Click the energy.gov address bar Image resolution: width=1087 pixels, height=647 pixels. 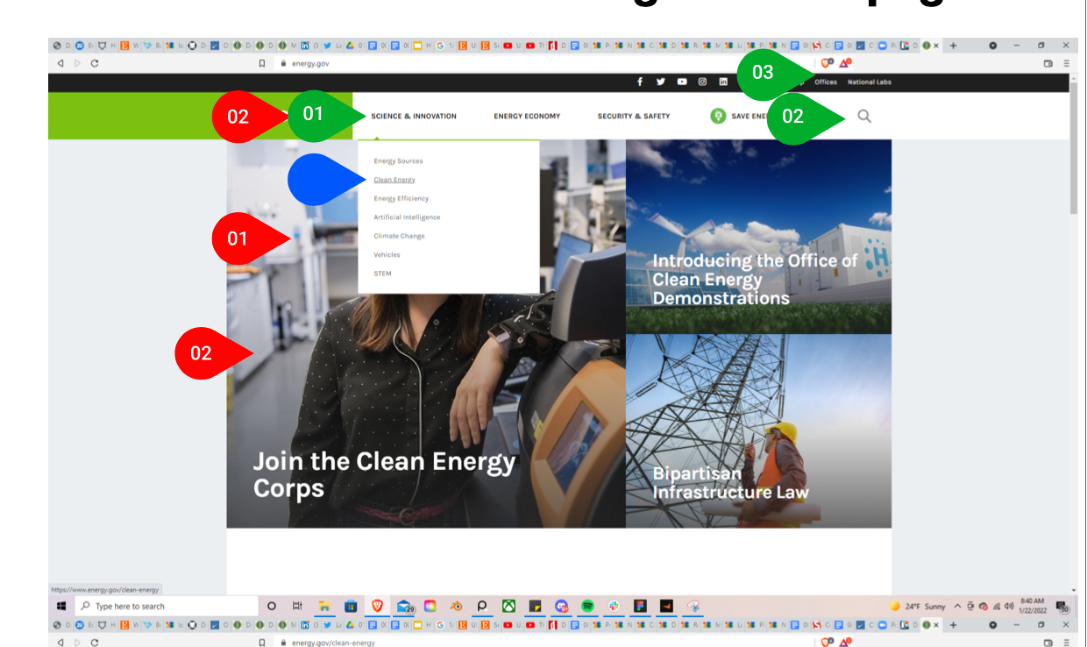(543, 63)
